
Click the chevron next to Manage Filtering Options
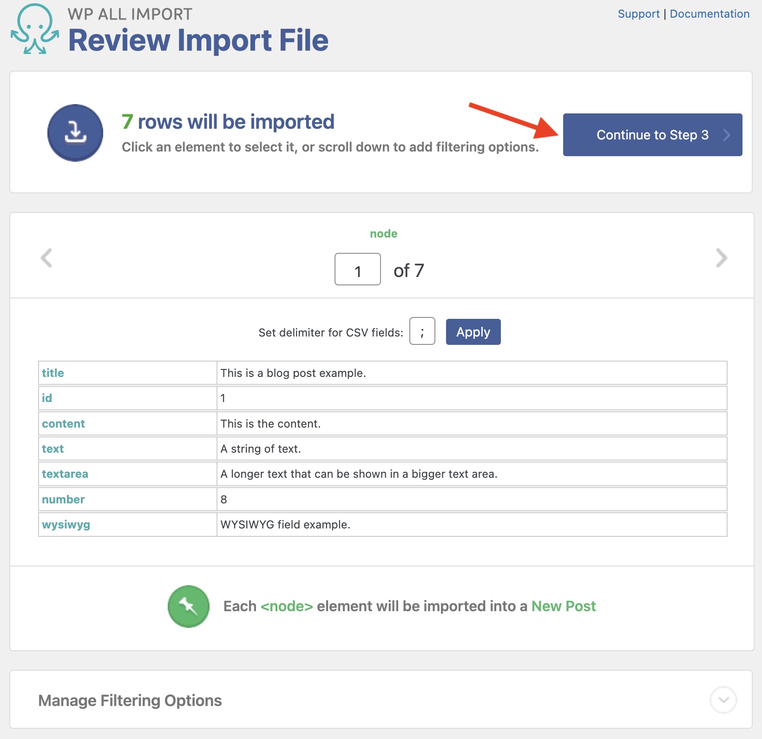[723, 700]
